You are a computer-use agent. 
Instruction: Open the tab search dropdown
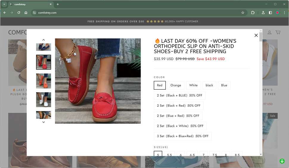4,4
